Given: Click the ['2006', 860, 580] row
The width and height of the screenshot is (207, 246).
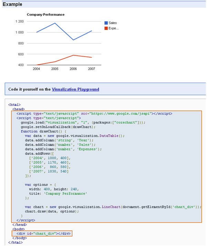Looking at the screenshot, I should [50, 167].
